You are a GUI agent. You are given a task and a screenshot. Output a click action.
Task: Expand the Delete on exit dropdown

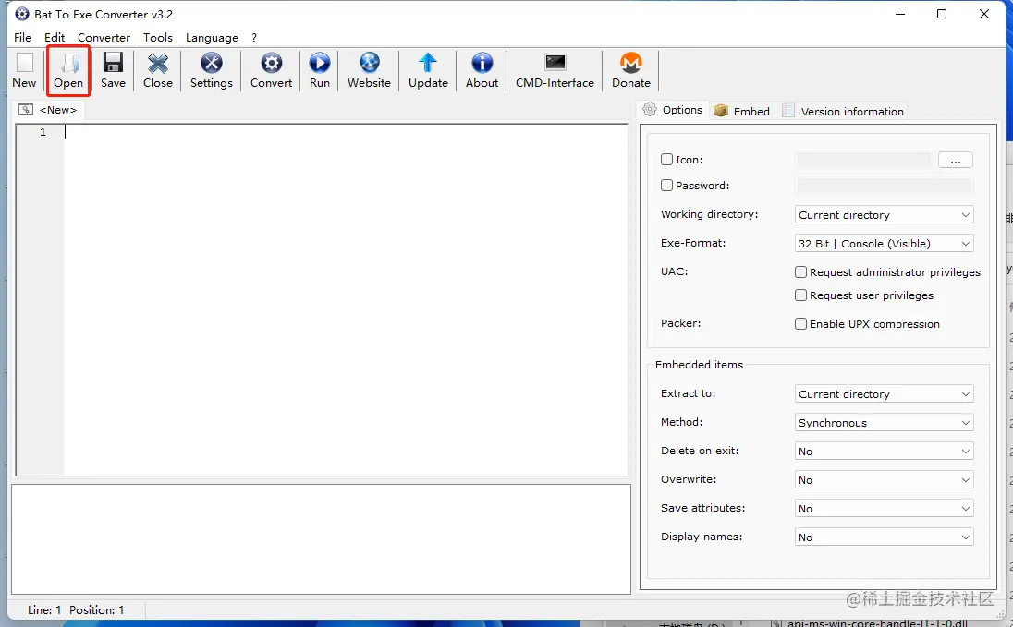click(x=884, y=452)
